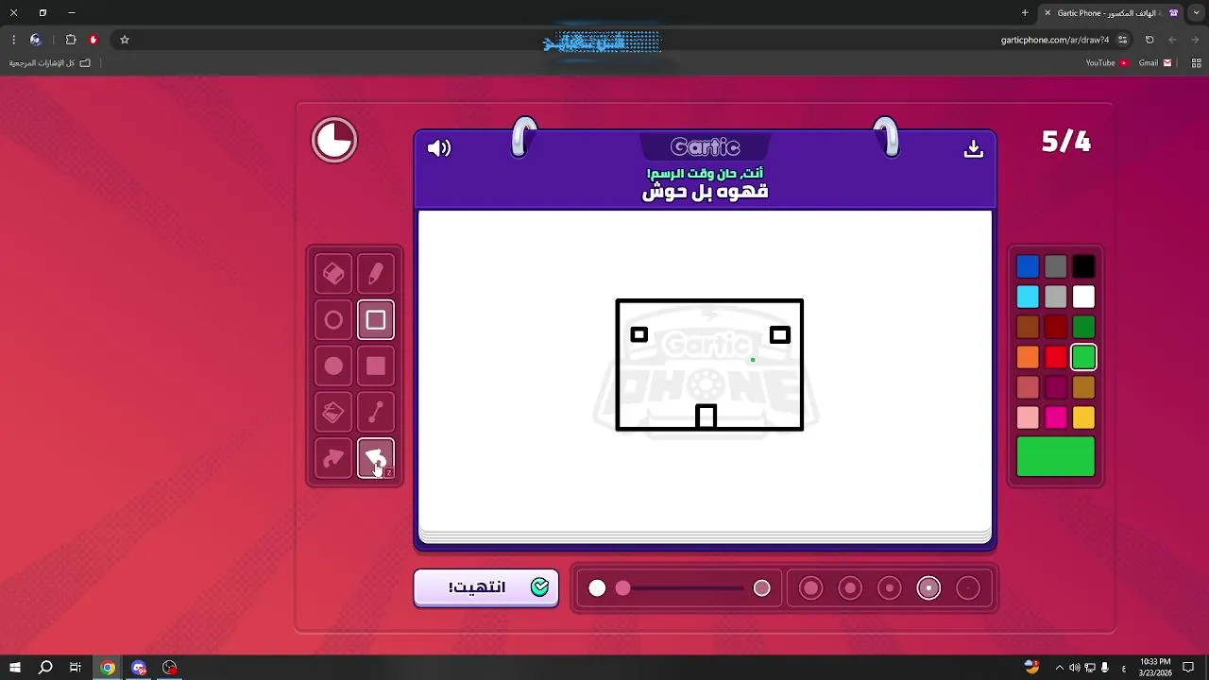Open the Gmail bookmark
Viewport: 1209px width, 680px height.
point(1155,63)
